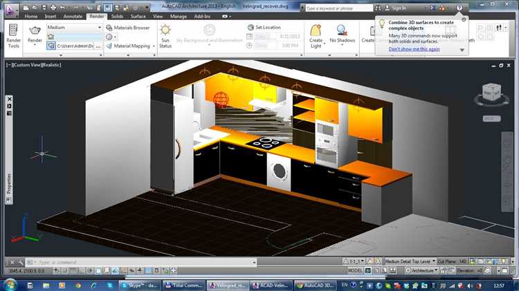
Task: Click the Open file icon in quick access toolbar
Action: click(x=35, y=8)
